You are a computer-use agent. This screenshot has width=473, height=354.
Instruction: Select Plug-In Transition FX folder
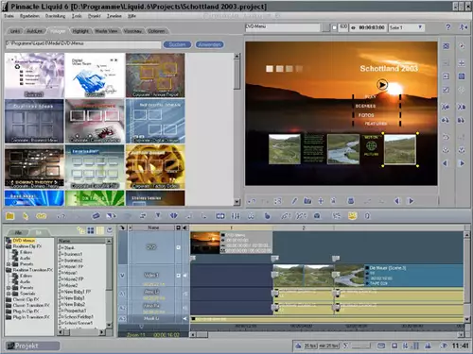coord(31,317)
